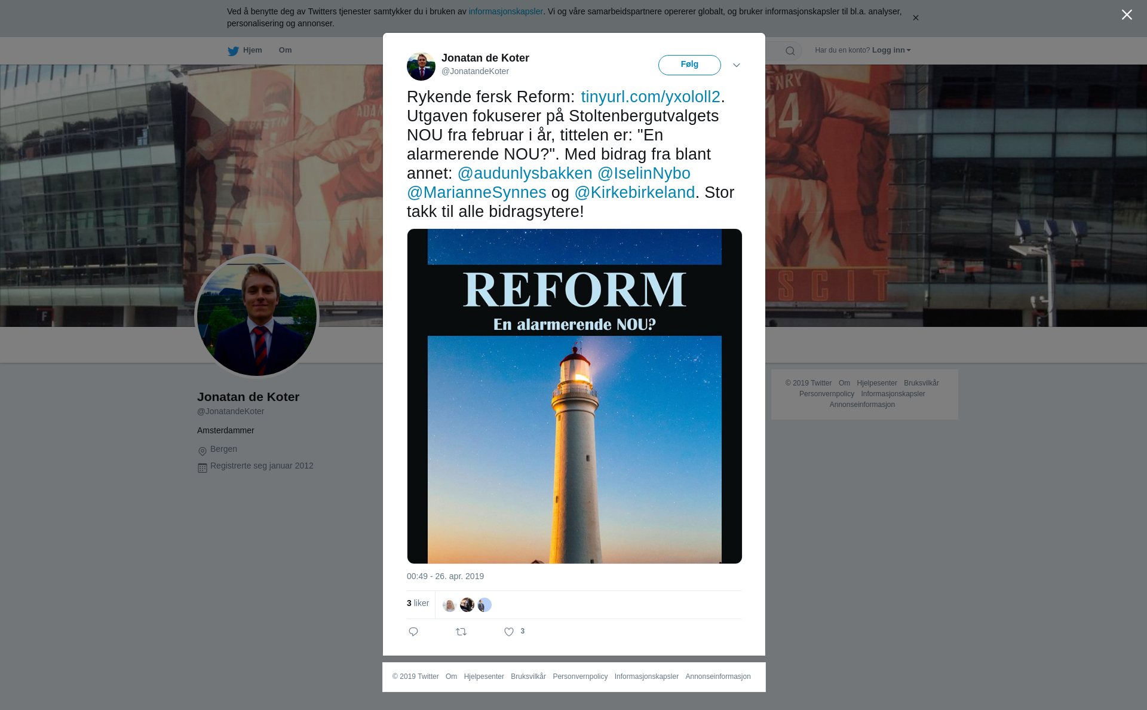Click the retweet arrows icon
This screenshot has width=1147, height=710.
point(461,632)
